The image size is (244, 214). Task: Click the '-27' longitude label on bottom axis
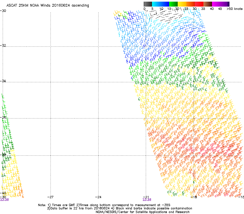click(50, 197)
